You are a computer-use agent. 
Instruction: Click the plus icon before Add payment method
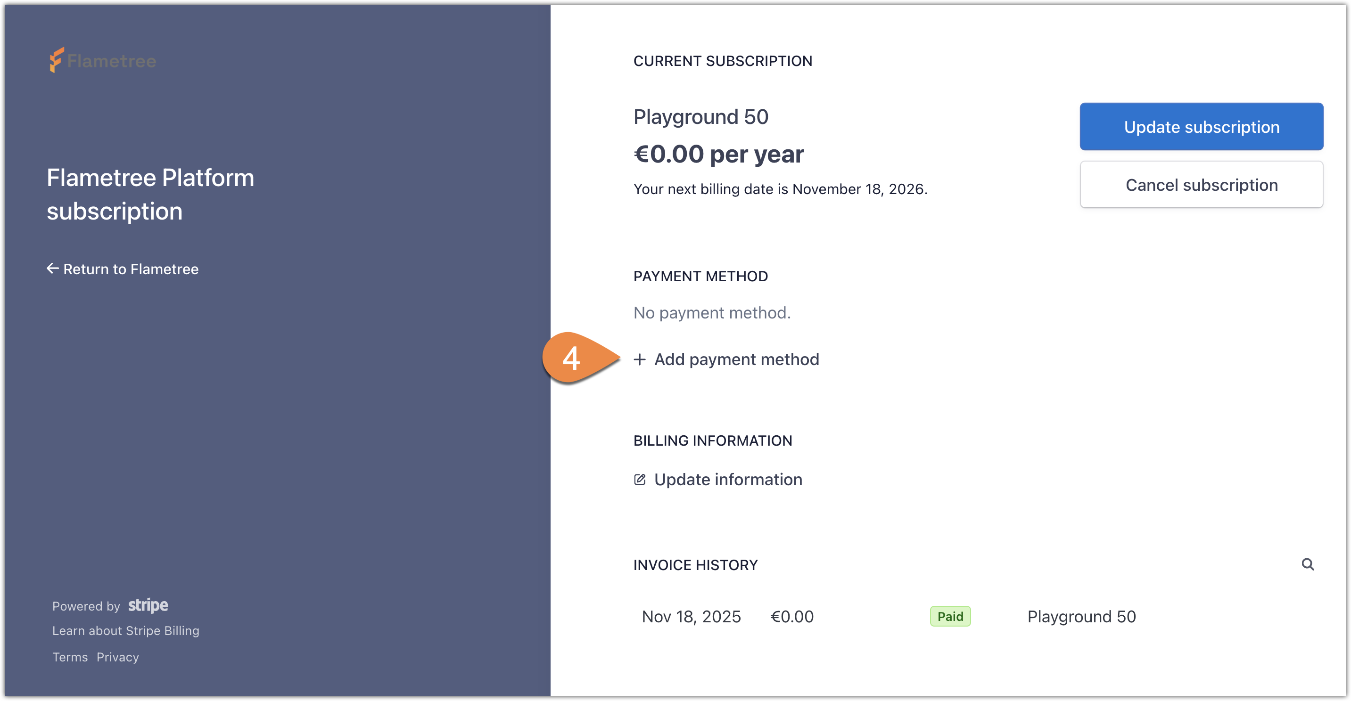[640, 359]
